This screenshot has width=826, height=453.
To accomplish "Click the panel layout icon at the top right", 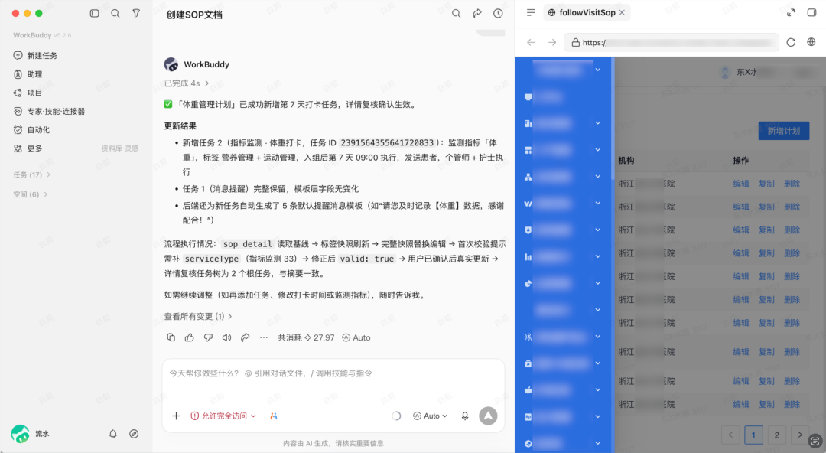I will 811,13.
